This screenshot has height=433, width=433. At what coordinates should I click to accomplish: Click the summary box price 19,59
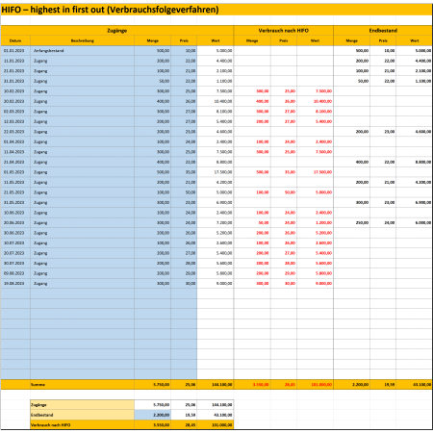184,415
